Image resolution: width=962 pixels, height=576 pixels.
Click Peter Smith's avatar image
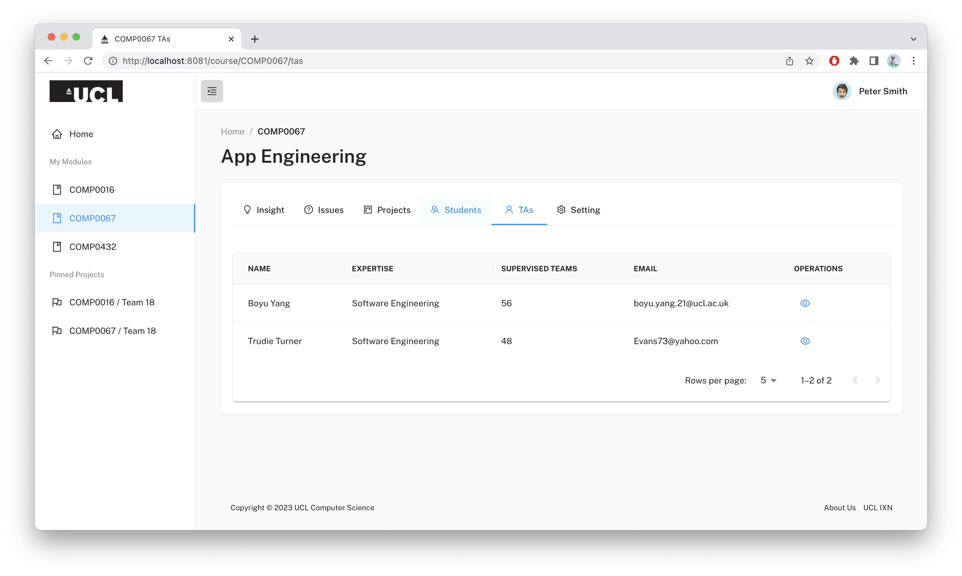pos(842,91)
